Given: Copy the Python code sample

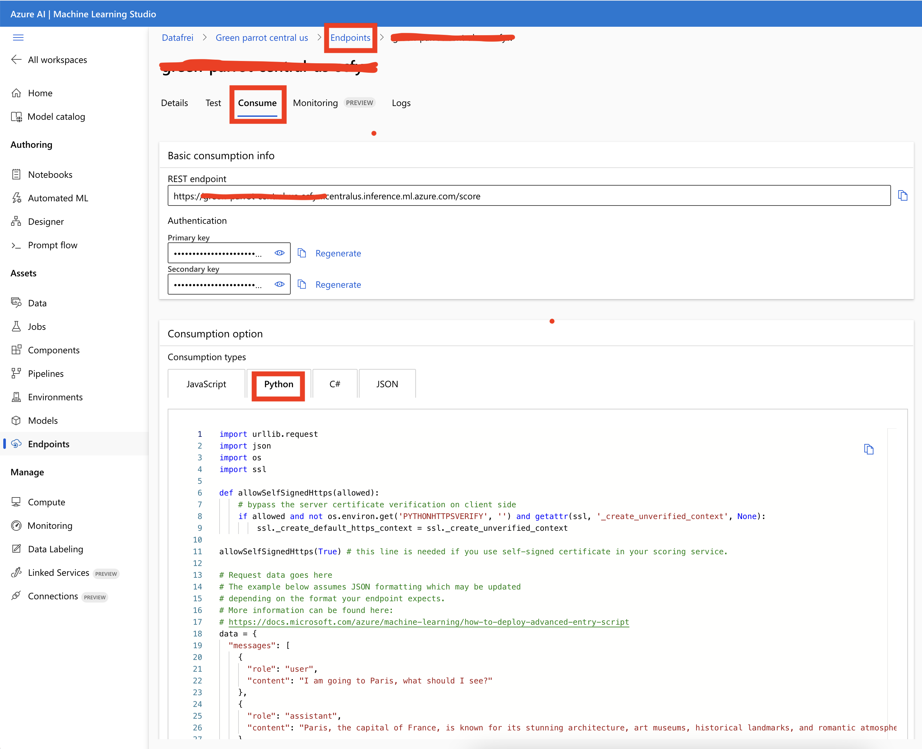Looking at the screenshot, I should (868, 449).
